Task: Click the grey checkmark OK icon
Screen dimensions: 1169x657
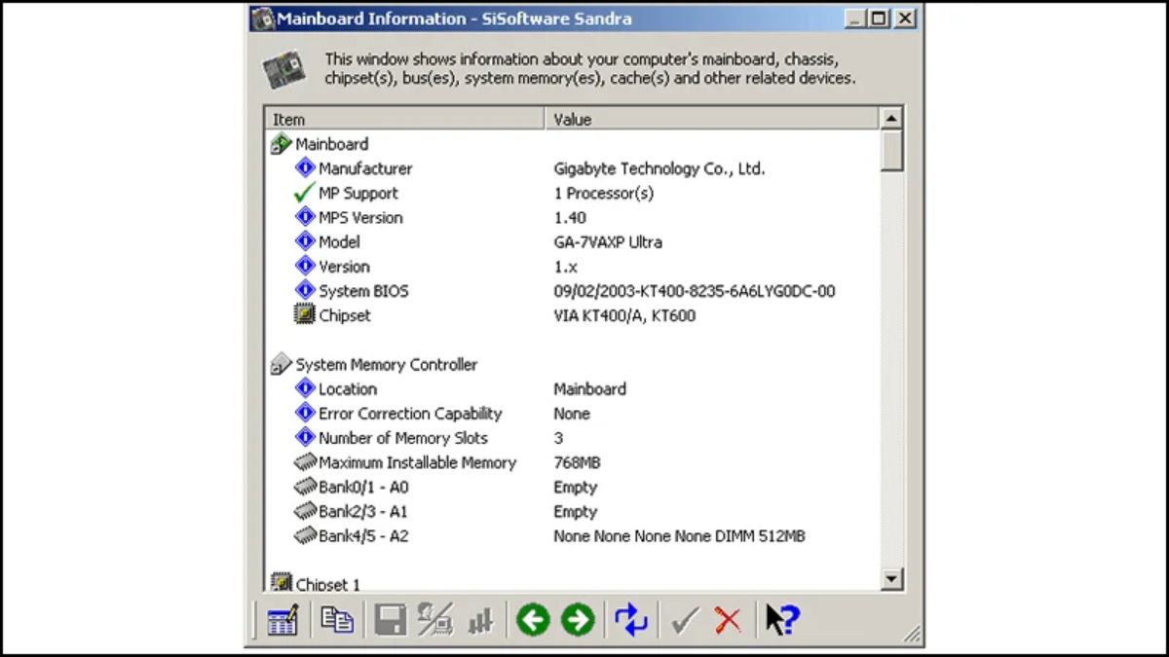Action: point(685,620)
